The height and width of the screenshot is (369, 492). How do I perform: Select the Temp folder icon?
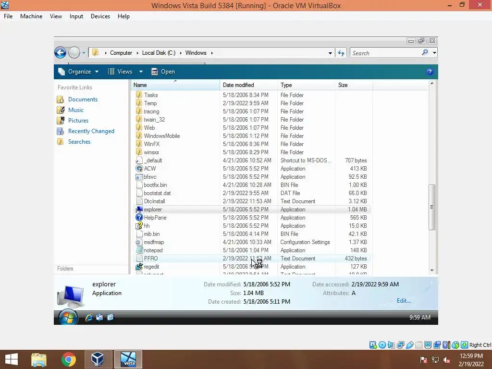pyautogui.click(x=139, y=103)
